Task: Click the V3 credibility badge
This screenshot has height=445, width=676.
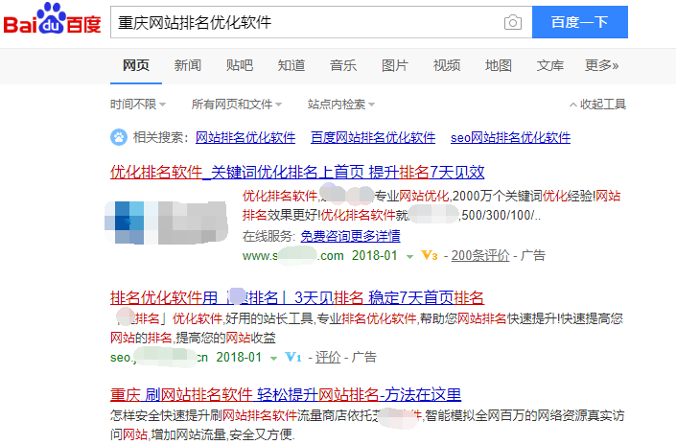Action: point(430,256)
